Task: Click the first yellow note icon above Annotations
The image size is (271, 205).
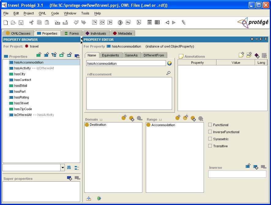Action: click(241, 55)
